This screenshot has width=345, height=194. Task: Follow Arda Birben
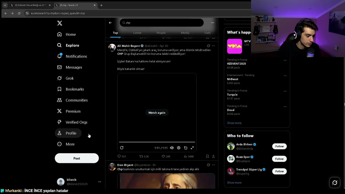tap(280, 146)
